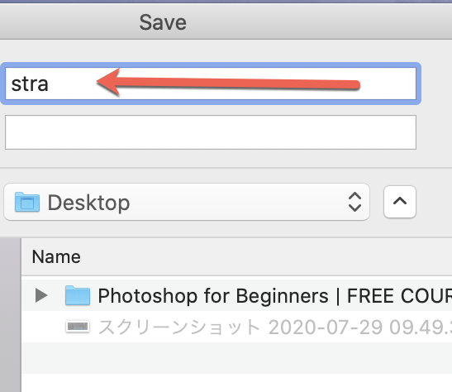
Task: Collapse the dialog with the chevron button
Action: click(400, 202)
